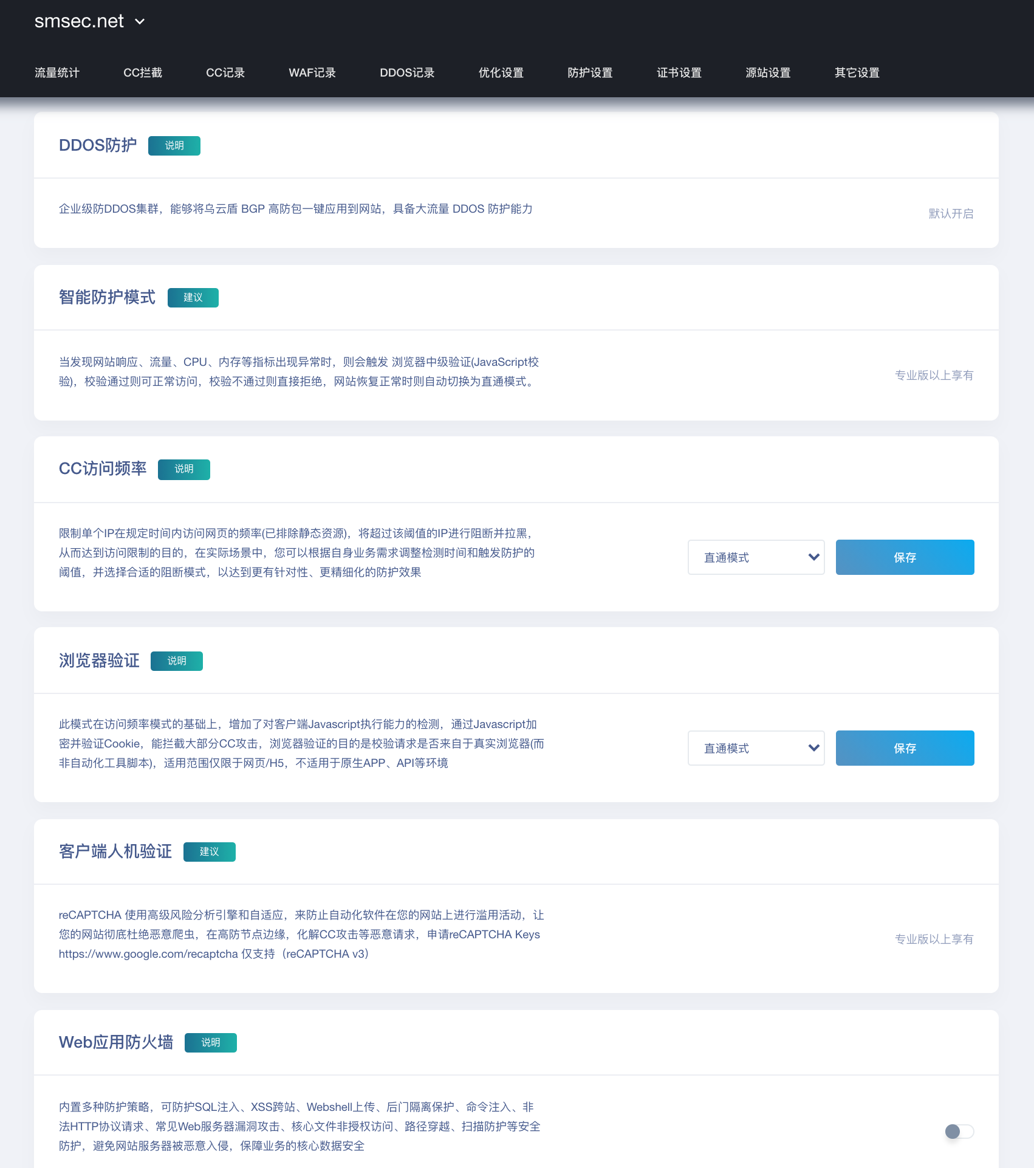
Task: Open the 证书设置 tab
Action: click(679, 73)
